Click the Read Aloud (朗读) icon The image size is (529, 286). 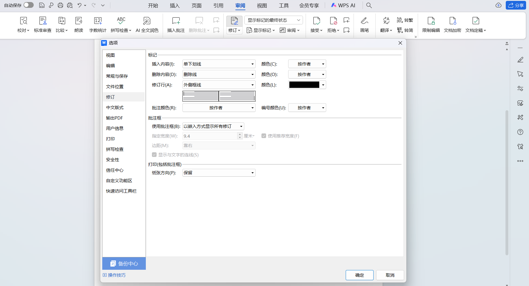[78, 21]
